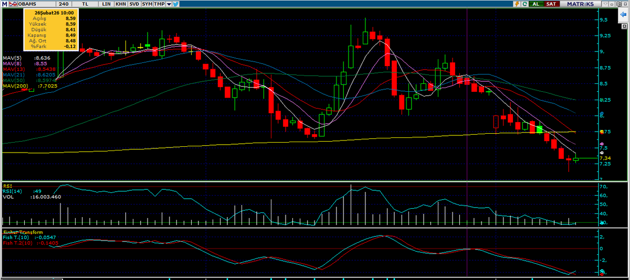
Task: Click the 70 level on RSI axis
Action: click(x=603, y=187)
